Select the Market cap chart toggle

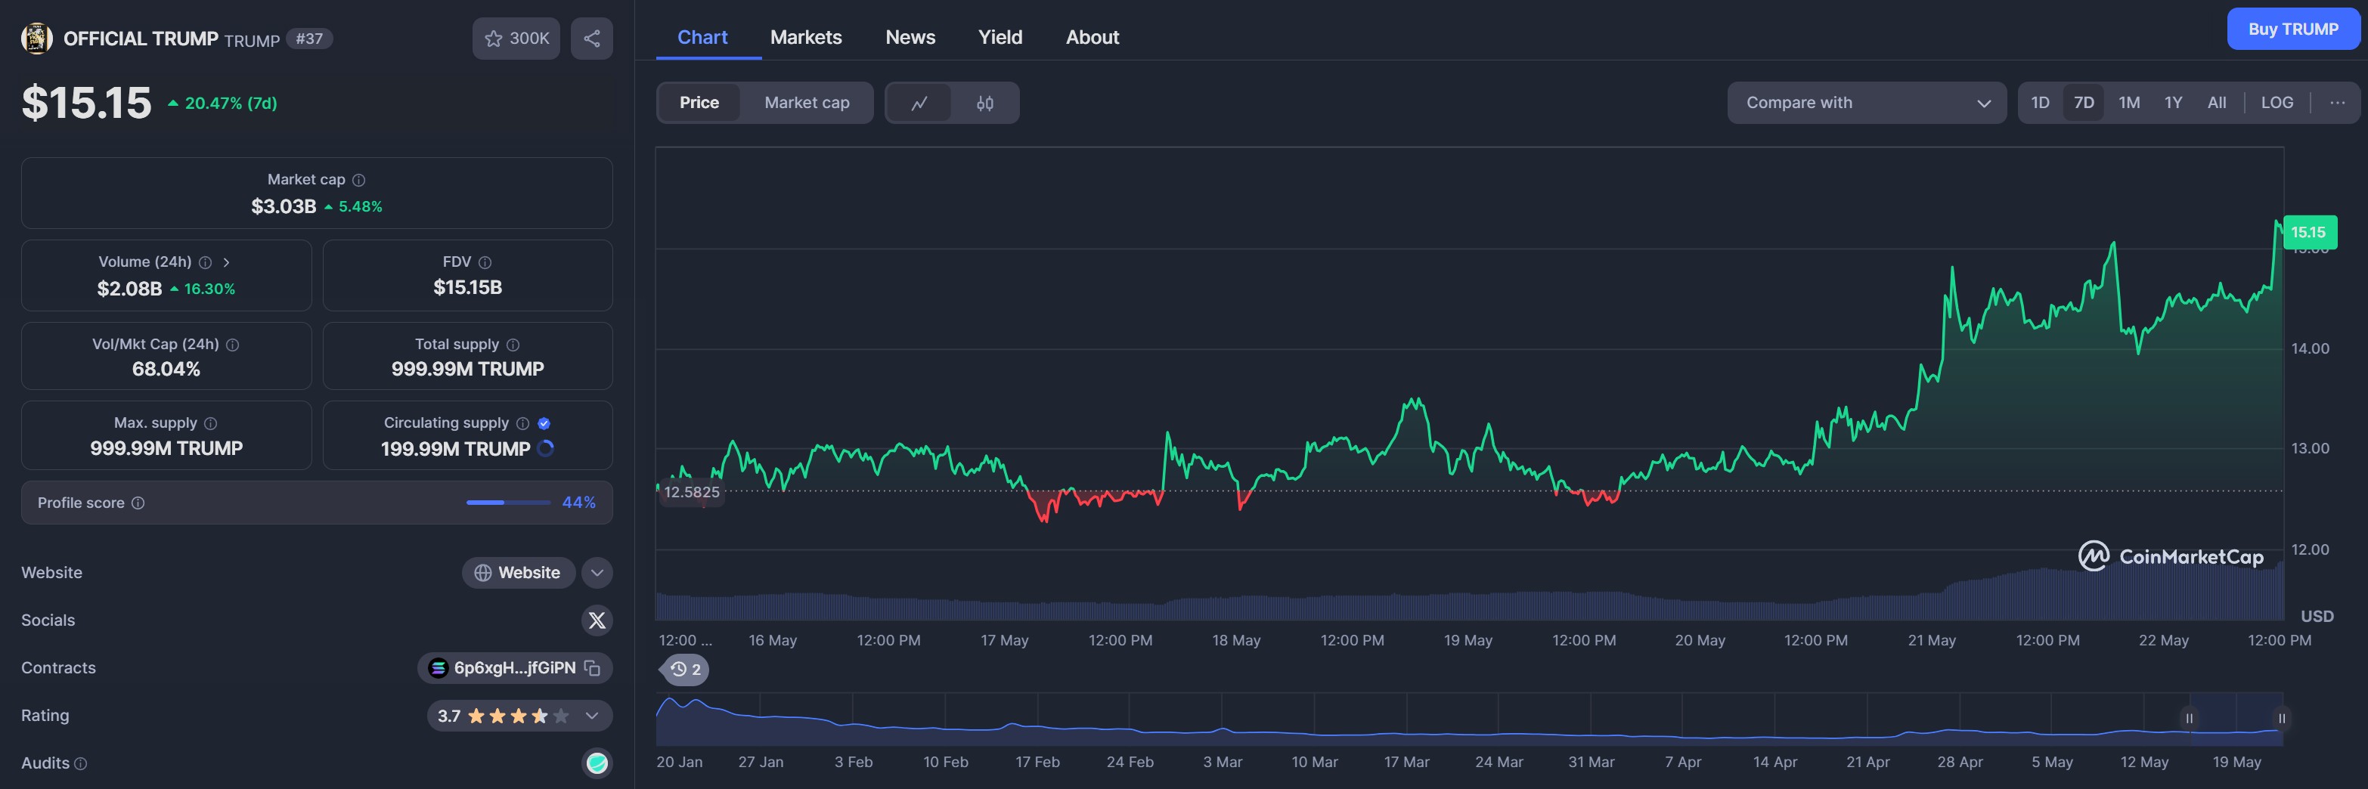tap(806, 103)
